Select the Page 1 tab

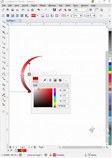pos(41,147)
